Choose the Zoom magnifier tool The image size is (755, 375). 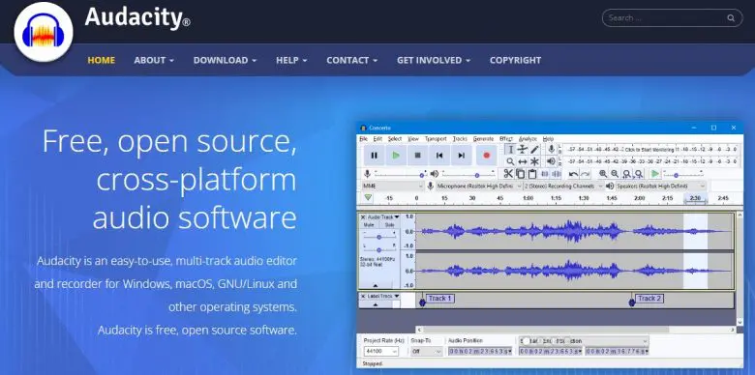tap(510, 161)
